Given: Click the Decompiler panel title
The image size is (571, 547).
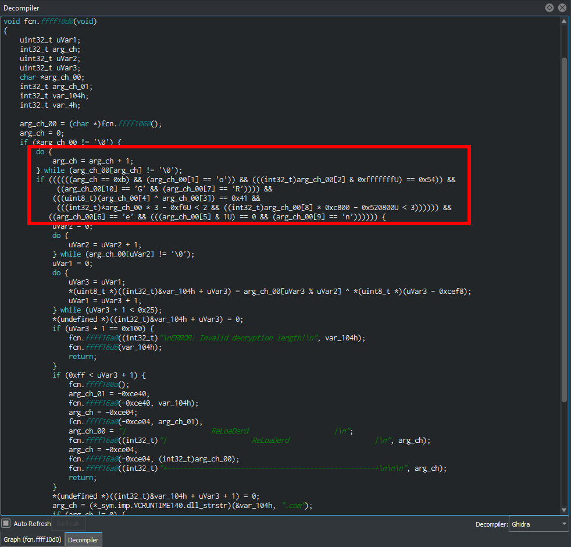Looking at the screenshot, I should (21, 8).
